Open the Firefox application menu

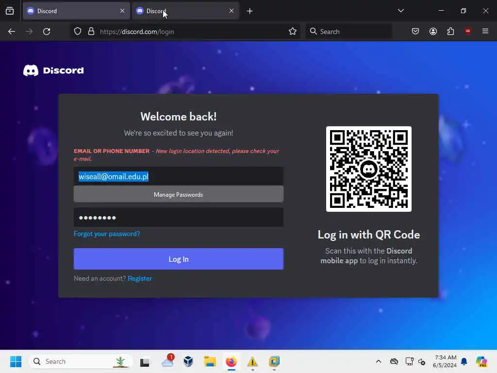(485, 31)
